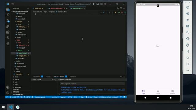The image size is (196, 110).
Task: Open the Testing flask view
Action: click(x=8, y=38)
